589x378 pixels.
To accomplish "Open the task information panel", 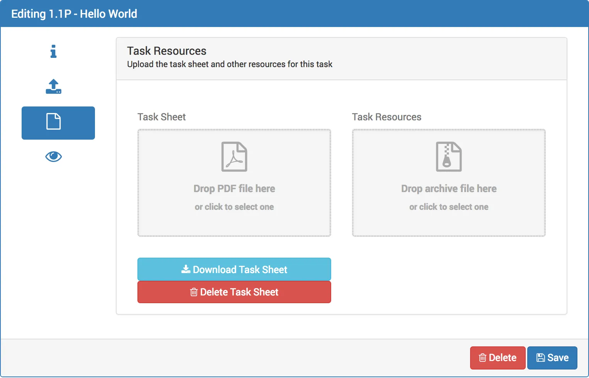I will [53, 51].
